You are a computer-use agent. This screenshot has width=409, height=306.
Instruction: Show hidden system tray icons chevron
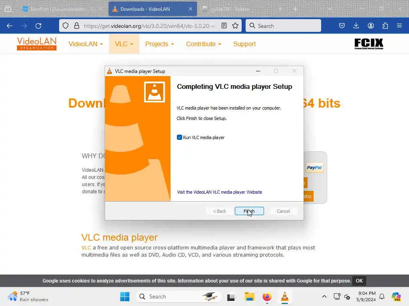pos(324,296)
